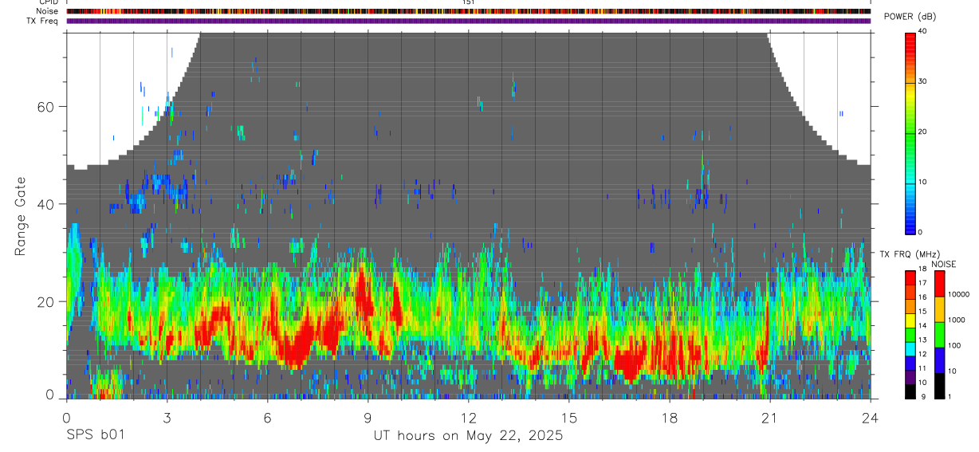This screenshot has height=452, width=979.
Task: Click the Range Gate axis title
Action: click(21, 216)
